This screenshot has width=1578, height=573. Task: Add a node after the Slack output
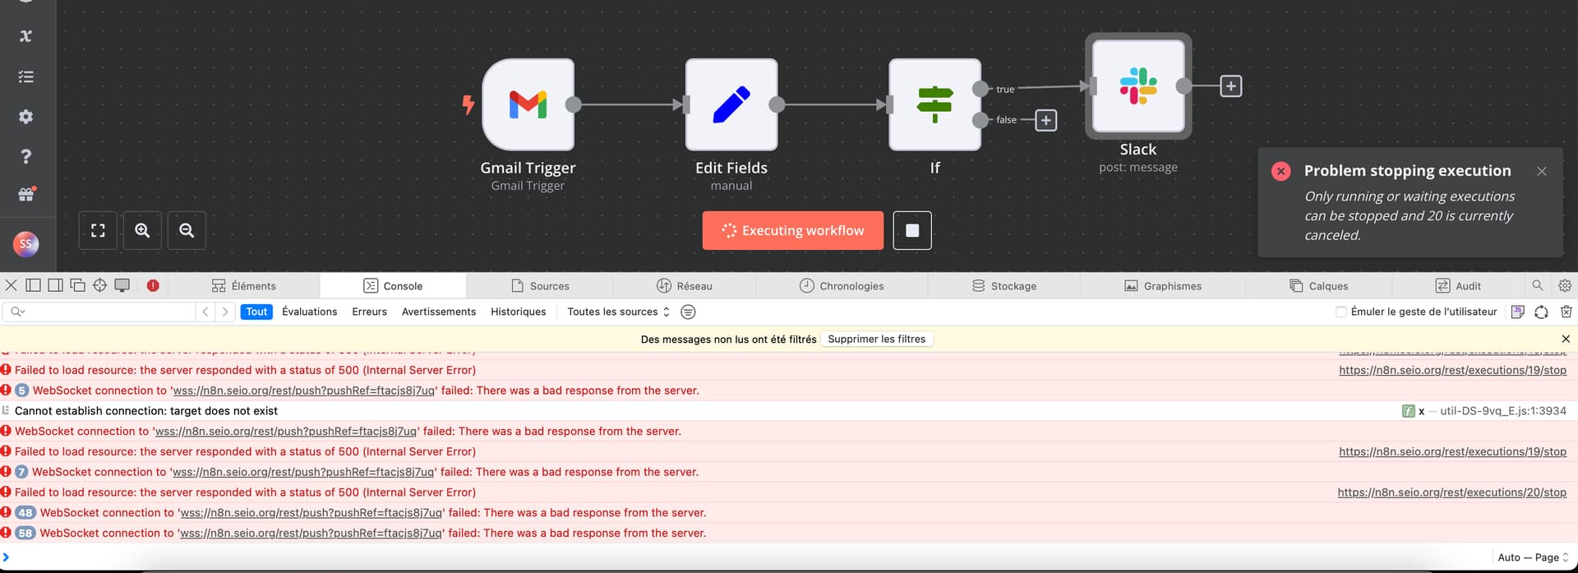1230,86
